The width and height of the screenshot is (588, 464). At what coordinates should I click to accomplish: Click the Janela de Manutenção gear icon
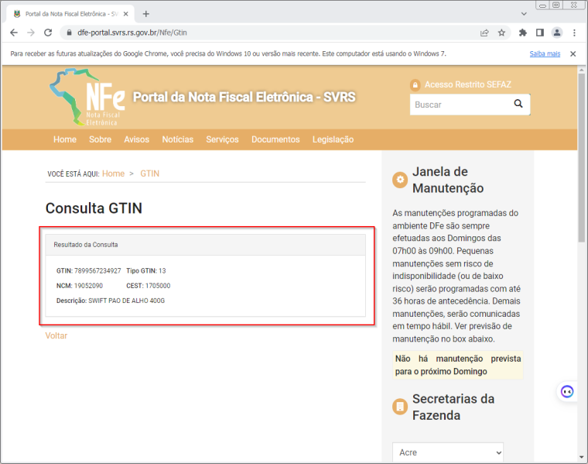click(400, 180)
